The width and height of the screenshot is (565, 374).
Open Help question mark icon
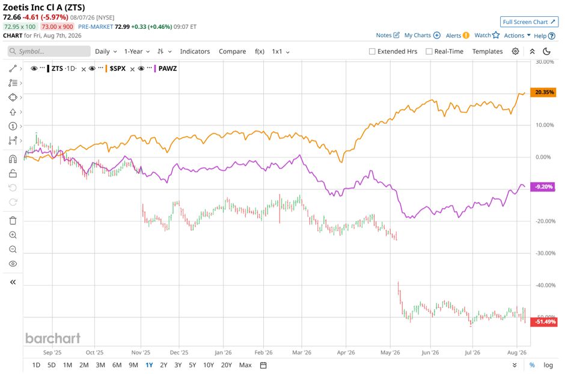[552, 35]
